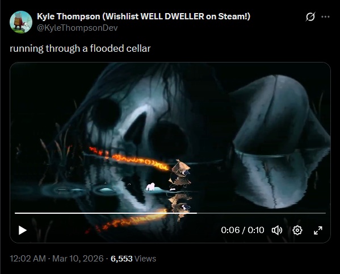This screenshot has width=340, height=274.
Task: Mute the video with the speaker icon
Action: [277, 230]
